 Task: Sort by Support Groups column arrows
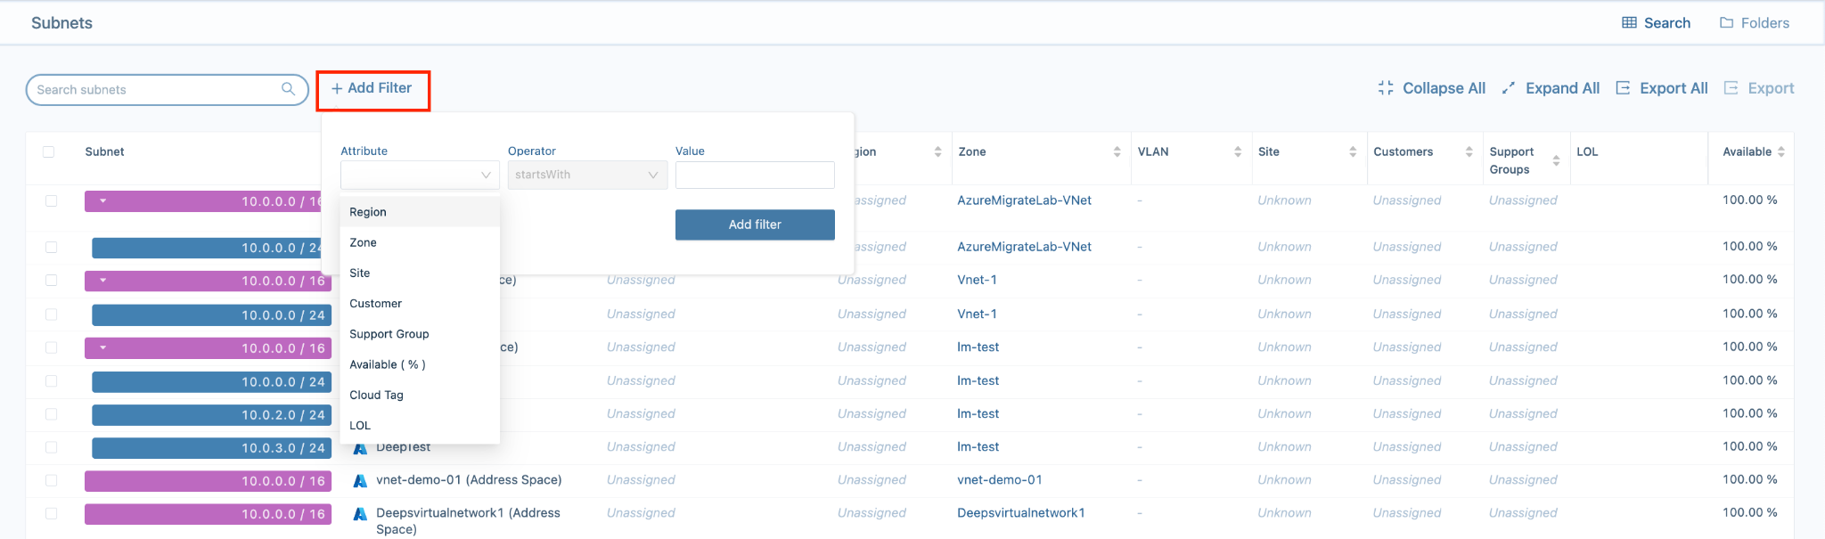pos(1556,161)
